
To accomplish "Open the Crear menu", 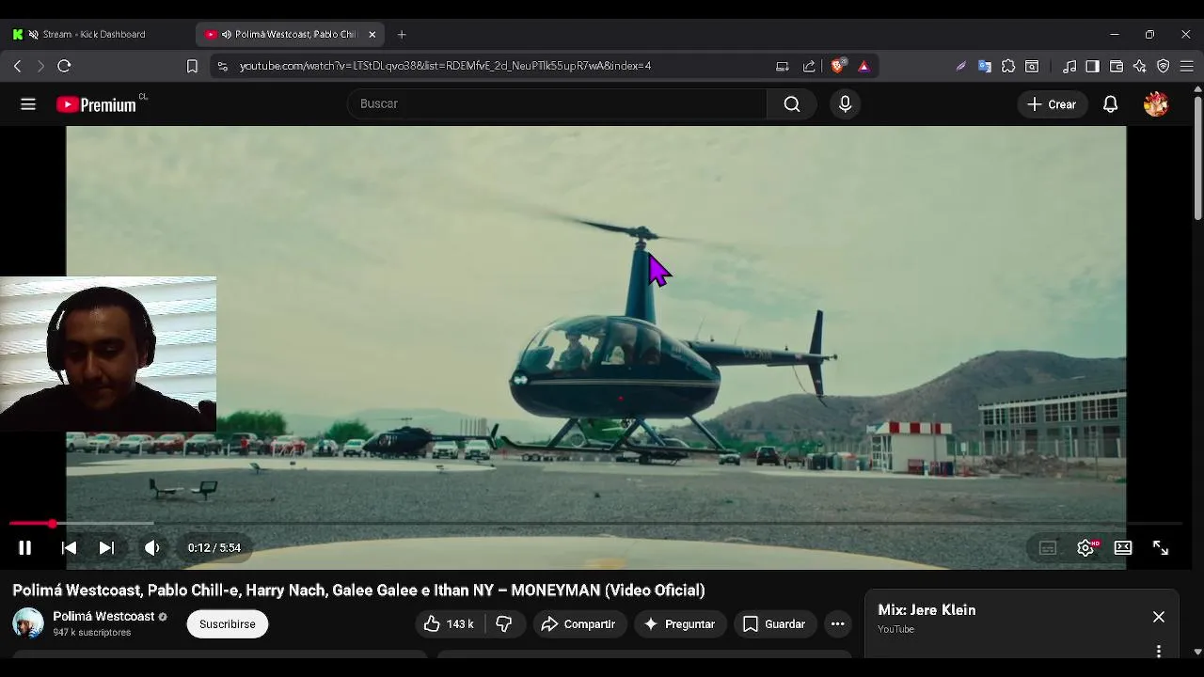I will click(1052, 104).
